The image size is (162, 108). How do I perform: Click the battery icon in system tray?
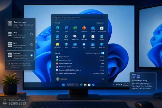point(121,85)
